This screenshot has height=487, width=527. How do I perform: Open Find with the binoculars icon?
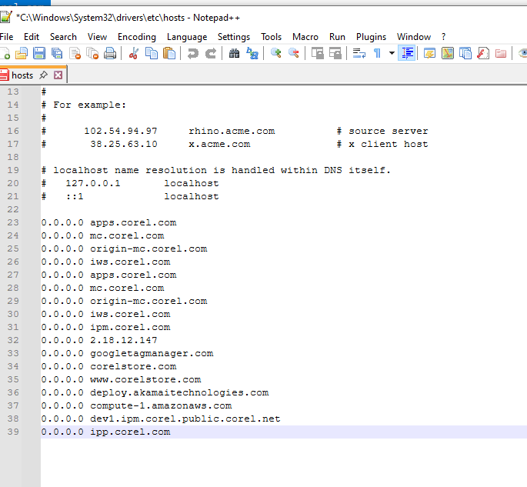click(234, 53)
